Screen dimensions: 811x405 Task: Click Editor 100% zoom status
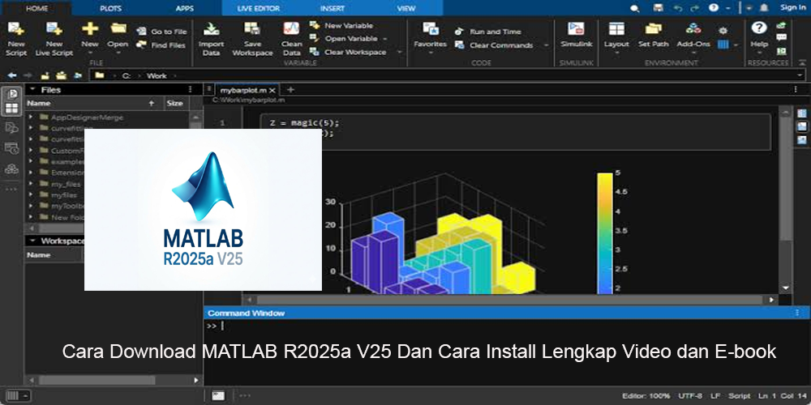tap(646, 396)
